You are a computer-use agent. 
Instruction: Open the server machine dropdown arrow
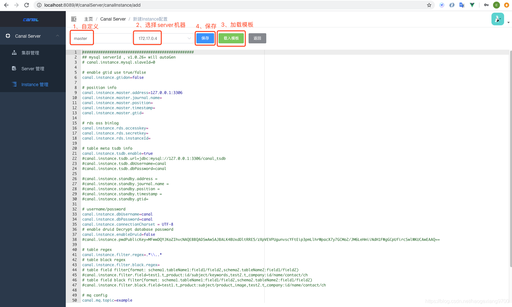click(189, 38)
